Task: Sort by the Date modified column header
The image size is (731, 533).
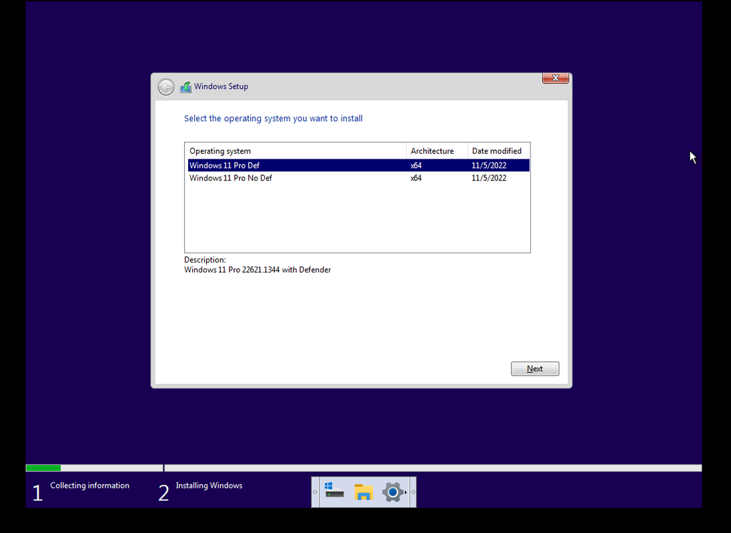Action: click(x=498, y=151)
